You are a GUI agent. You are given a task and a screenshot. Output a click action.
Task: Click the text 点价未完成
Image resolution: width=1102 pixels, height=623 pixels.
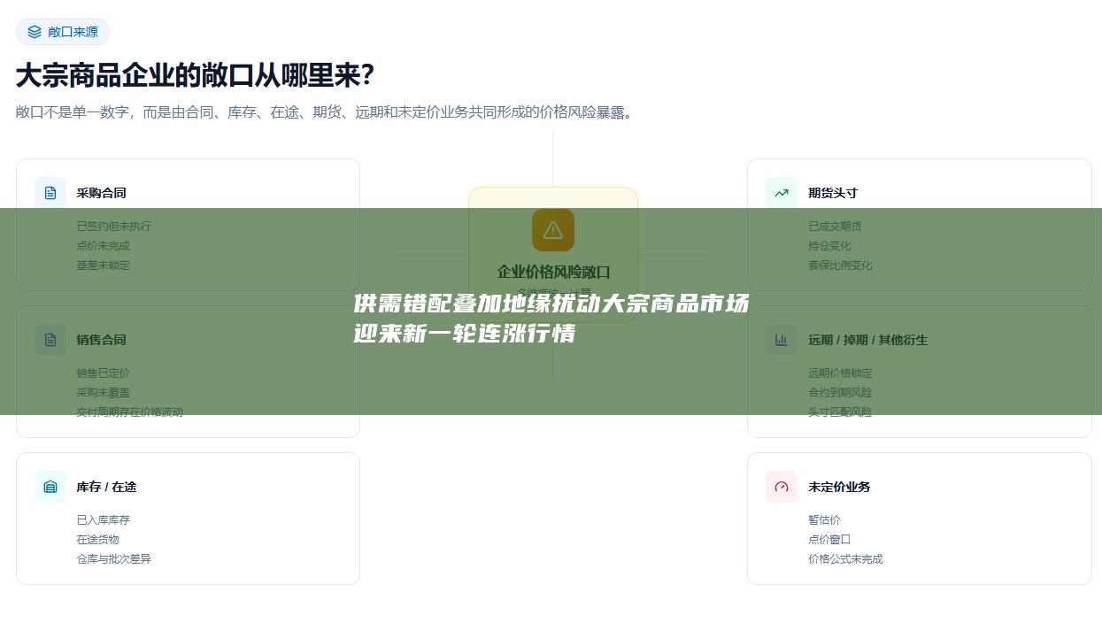[x=104, y=246]
